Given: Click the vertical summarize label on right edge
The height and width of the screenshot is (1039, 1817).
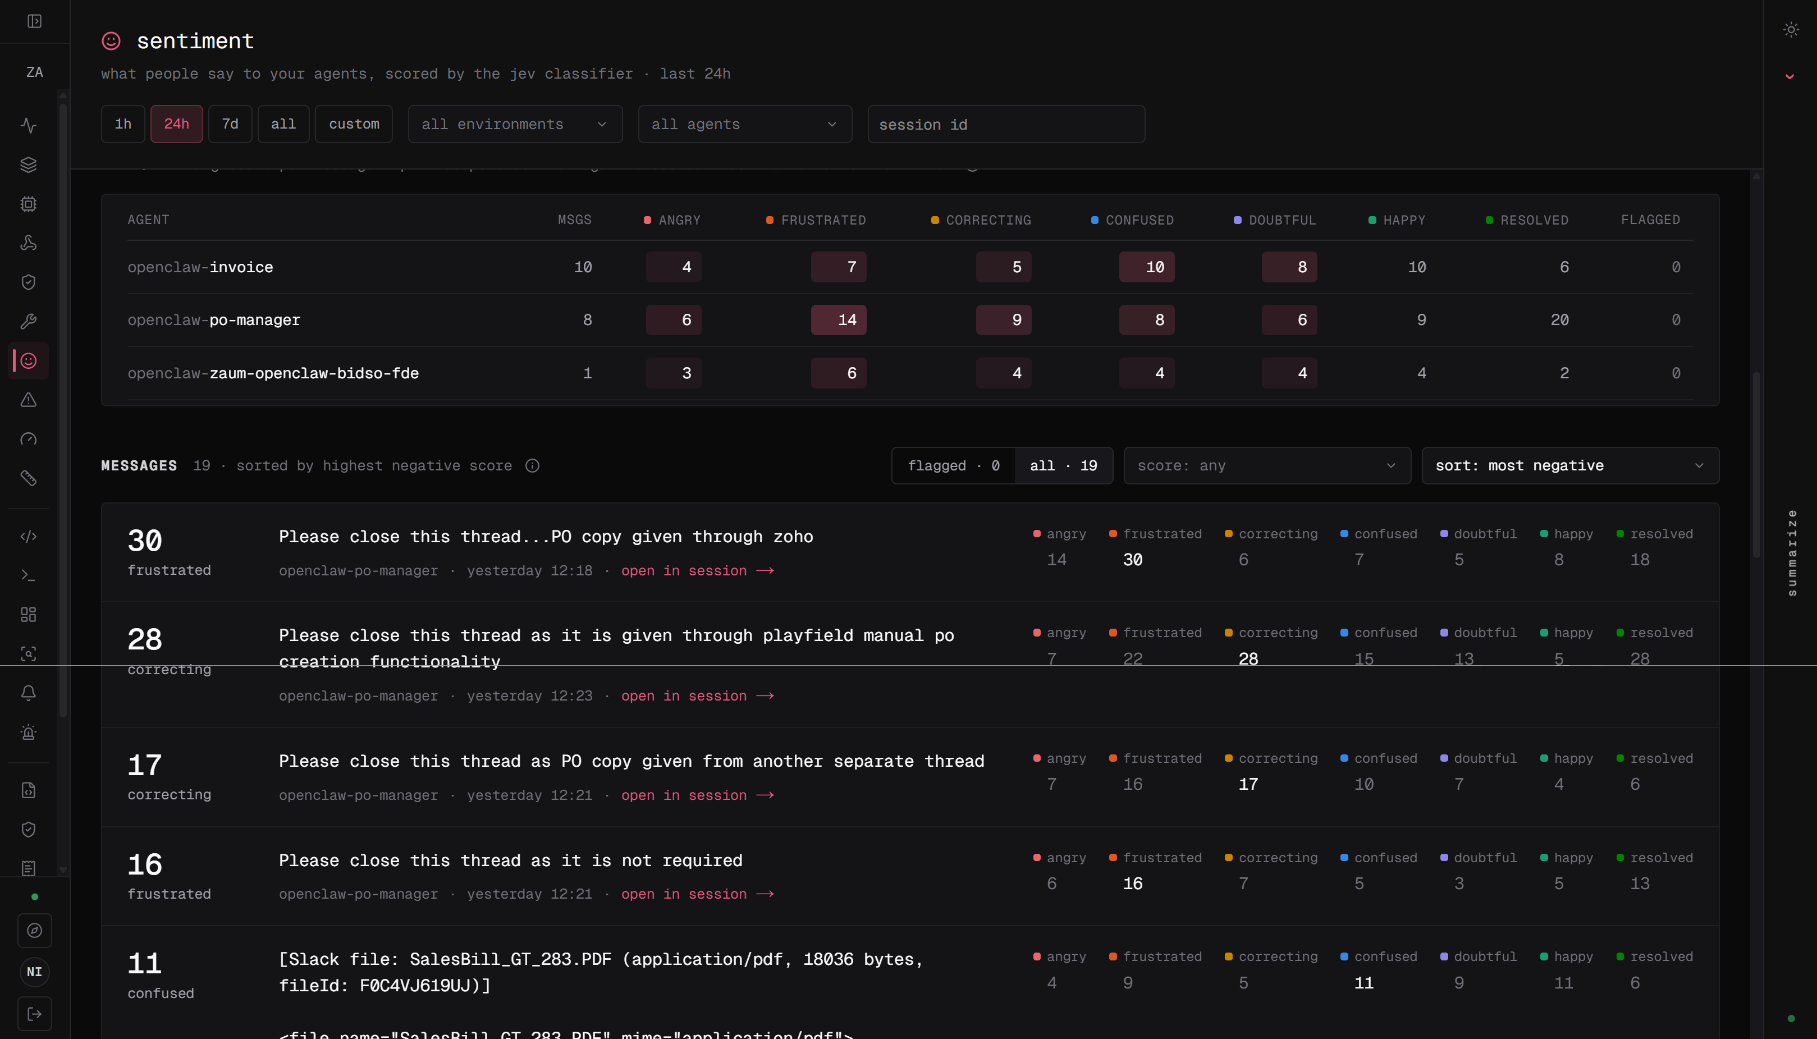Looking at the screenshot, I should pos(1791,553).
